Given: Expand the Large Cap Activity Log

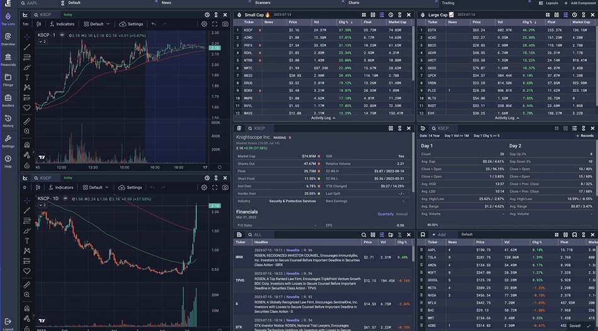Looking at the screenshot, I should [507, 118].
